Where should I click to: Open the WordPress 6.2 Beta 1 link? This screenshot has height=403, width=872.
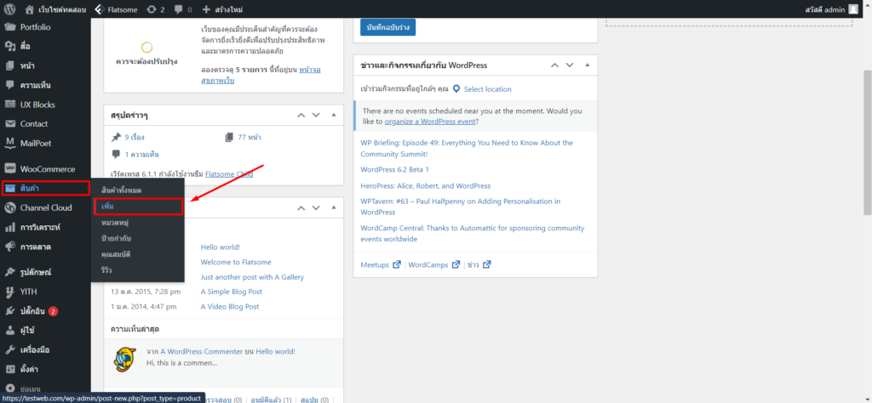(x=394, y=169)
